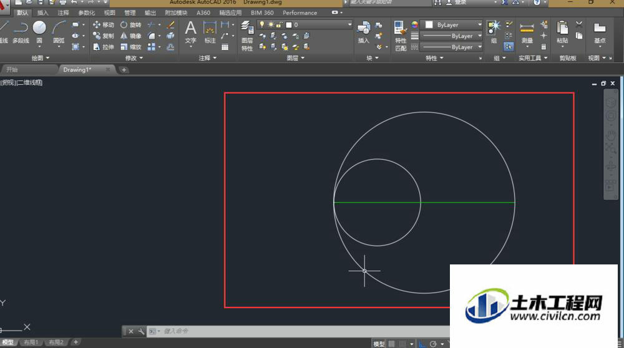This screenshot has width=624, height=348.
Task: Toggle the layer lock padlock icon
Action: pos(280,25)
